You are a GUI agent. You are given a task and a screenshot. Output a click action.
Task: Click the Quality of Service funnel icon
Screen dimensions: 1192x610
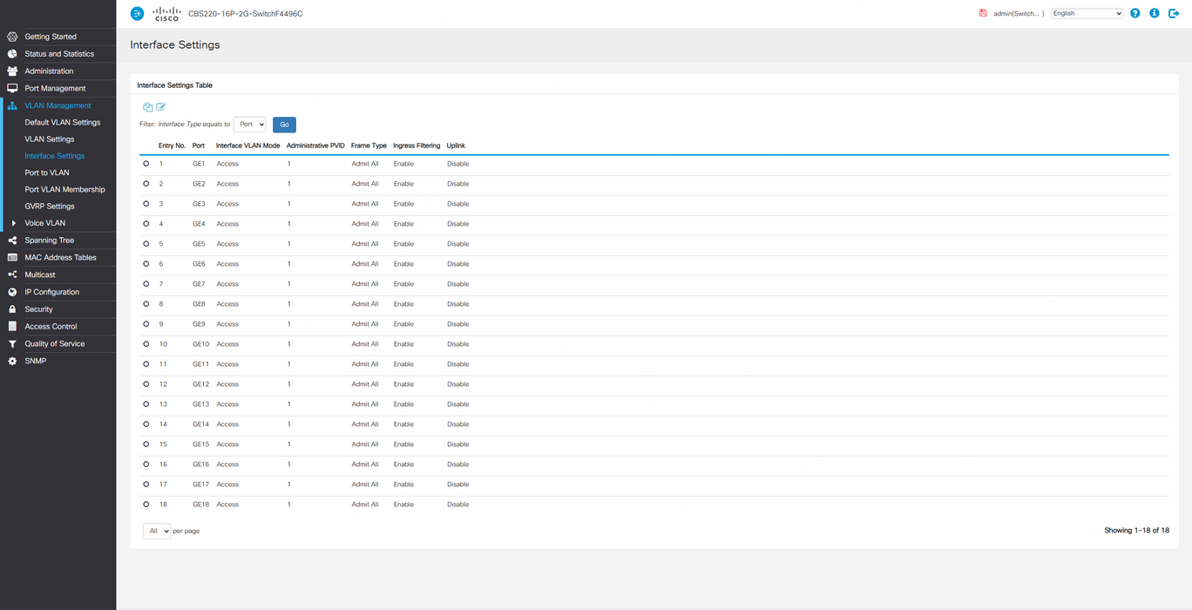pyautogui.click(x=12, y=343)
